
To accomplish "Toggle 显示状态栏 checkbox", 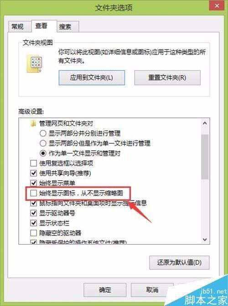I will (34, 223).
